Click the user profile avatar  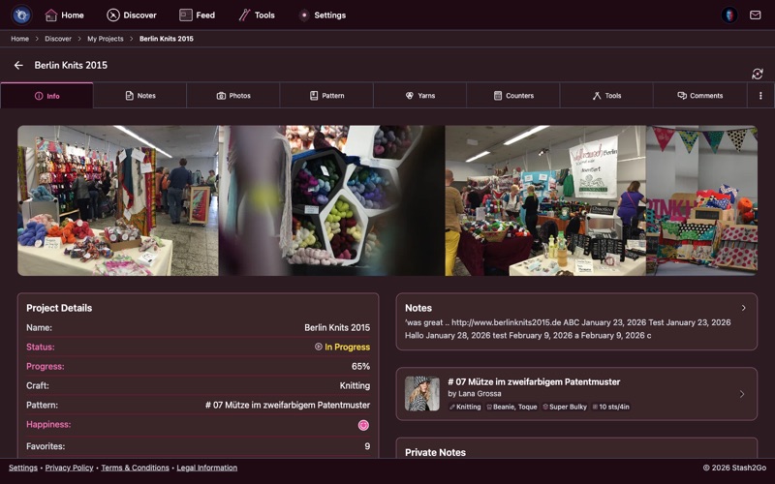[x=729, y=15]
